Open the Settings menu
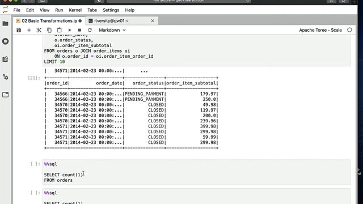The image size is (363, 204). [x=111, y=10]
